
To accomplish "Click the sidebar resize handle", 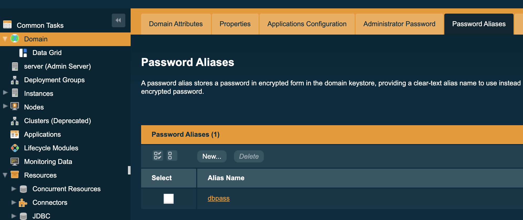I will pyautogui.click(x=129, y=170).
